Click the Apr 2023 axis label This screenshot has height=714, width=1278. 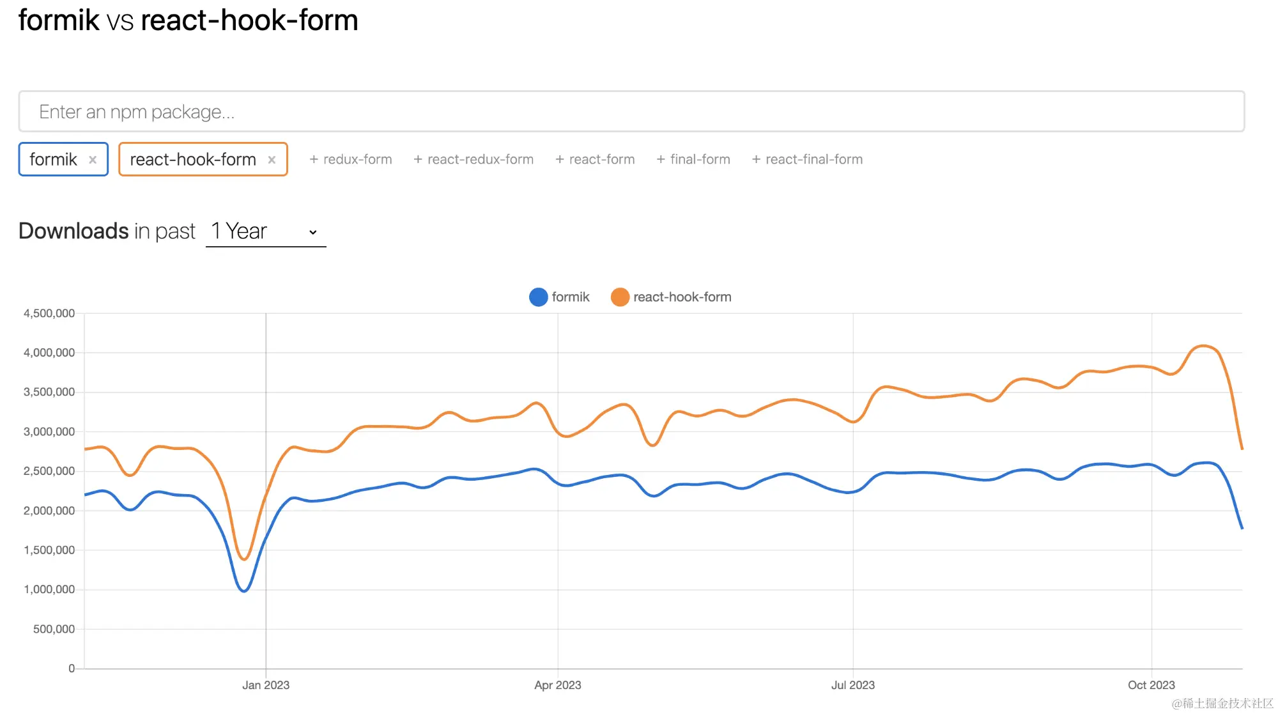[x=558, y=685]
